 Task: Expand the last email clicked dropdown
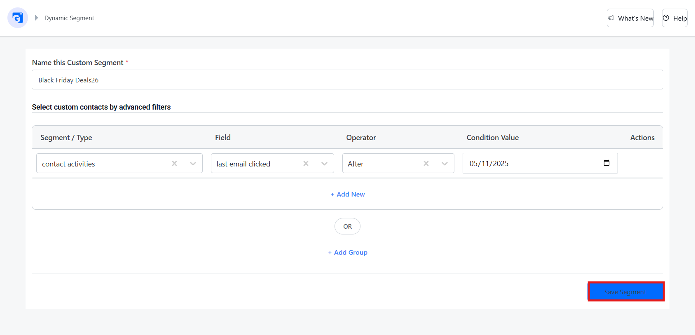click(324, 164)
